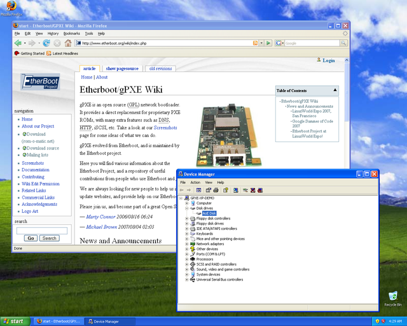Click the Print icon in Device Manager
Screen dimensions: 407x326
(216, 190)
